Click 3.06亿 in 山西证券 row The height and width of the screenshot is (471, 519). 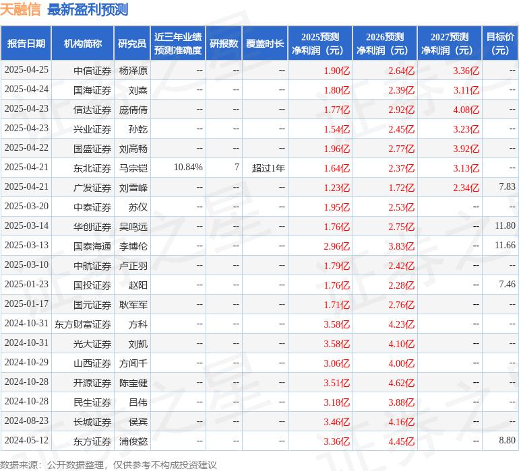336,363
